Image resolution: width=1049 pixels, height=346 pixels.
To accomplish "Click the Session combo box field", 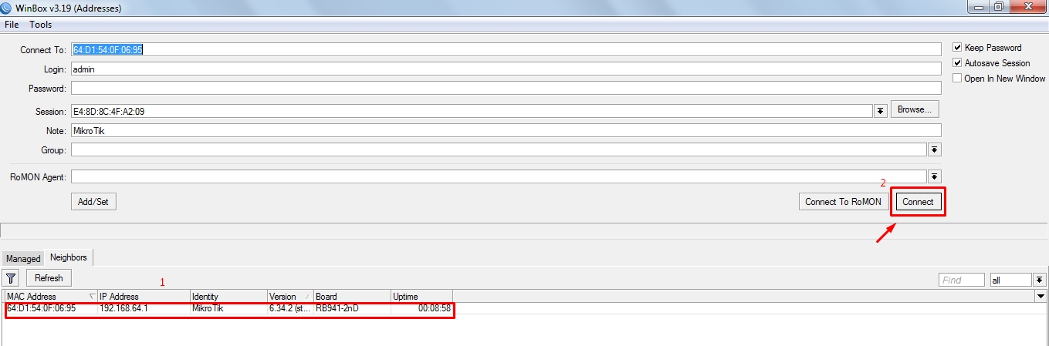I will [x=472, y=111].
